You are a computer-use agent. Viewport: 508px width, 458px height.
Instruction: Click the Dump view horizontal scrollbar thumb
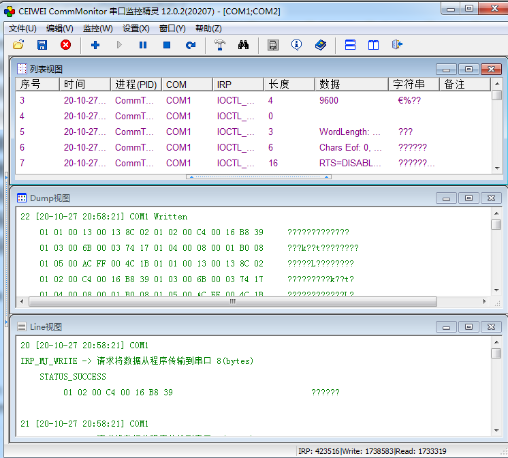(233, 302)
